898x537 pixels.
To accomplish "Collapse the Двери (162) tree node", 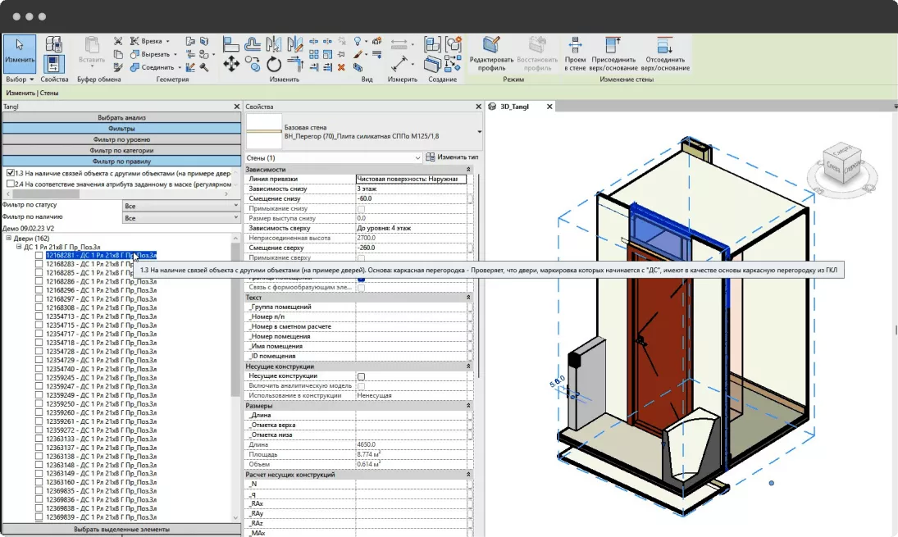I will 8,239.
